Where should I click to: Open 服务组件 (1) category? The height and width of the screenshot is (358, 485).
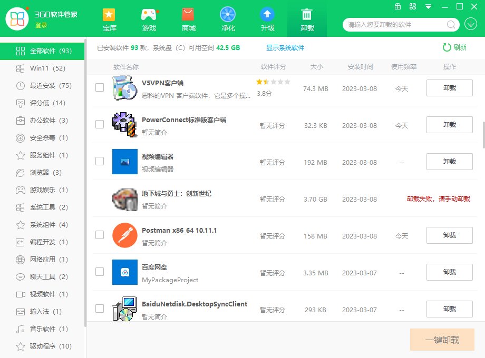(x=42, y=155)
